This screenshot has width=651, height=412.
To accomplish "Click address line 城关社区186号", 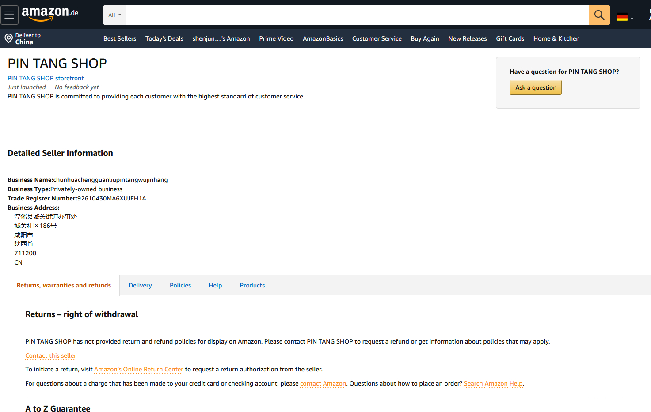I will [35, 226].
